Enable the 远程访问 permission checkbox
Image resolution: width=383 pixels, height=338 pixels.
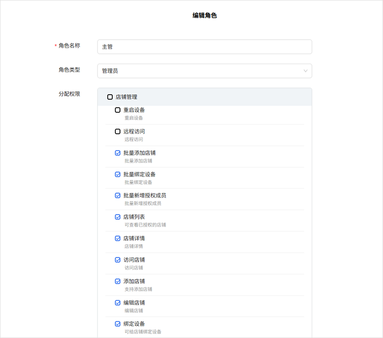118,132
